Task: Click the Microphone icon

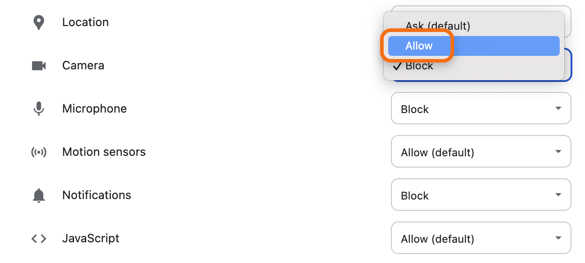Action: pyautogui.click(x=39, y=109)
